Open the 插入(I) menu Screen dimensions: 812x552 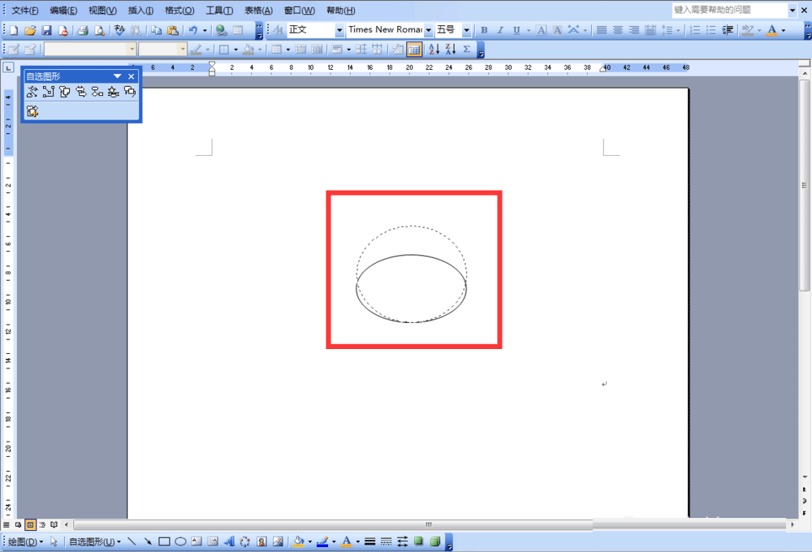click(140, 11)
